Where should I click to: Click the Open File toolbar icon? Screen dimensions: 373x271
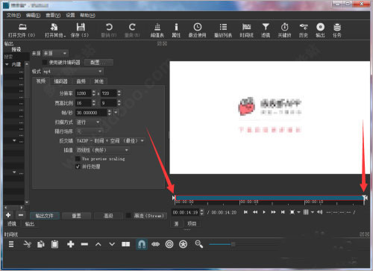click(x=22, y=27)
